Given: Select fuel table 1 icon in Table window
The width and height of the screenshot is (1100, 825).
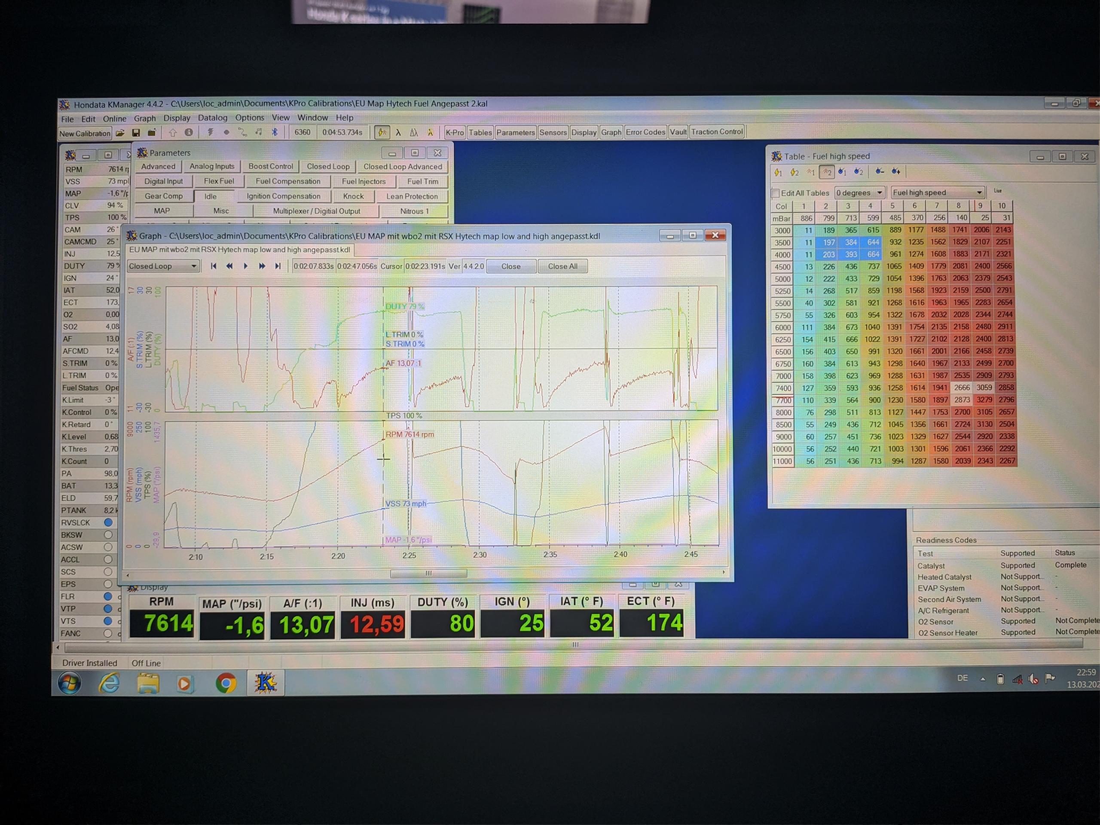Looking at the screenshot, I should click(843, 171).
